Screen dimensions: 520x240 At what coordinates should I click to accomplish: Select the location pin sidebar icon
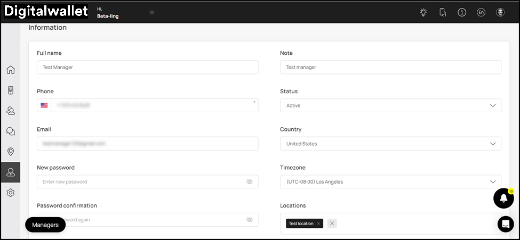click(x=10, y=152)
